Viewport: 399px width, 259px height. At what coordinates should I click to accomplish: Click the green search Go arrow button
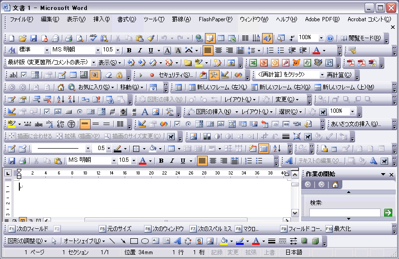coord(388,212)
